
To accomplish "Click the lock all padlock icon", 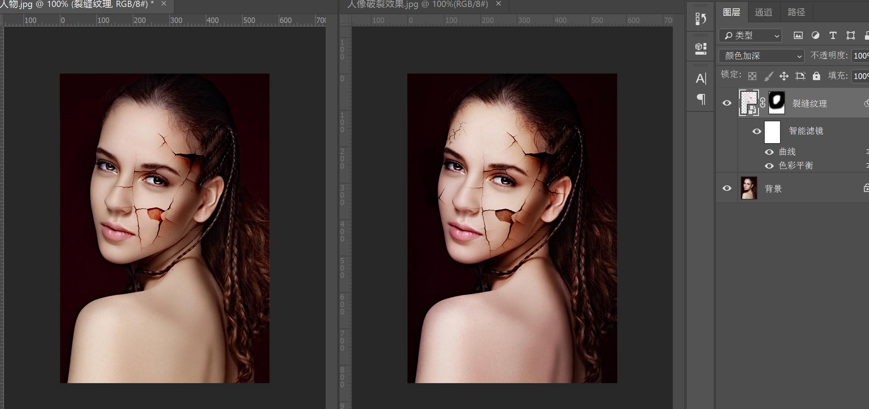I will [816, 76].
